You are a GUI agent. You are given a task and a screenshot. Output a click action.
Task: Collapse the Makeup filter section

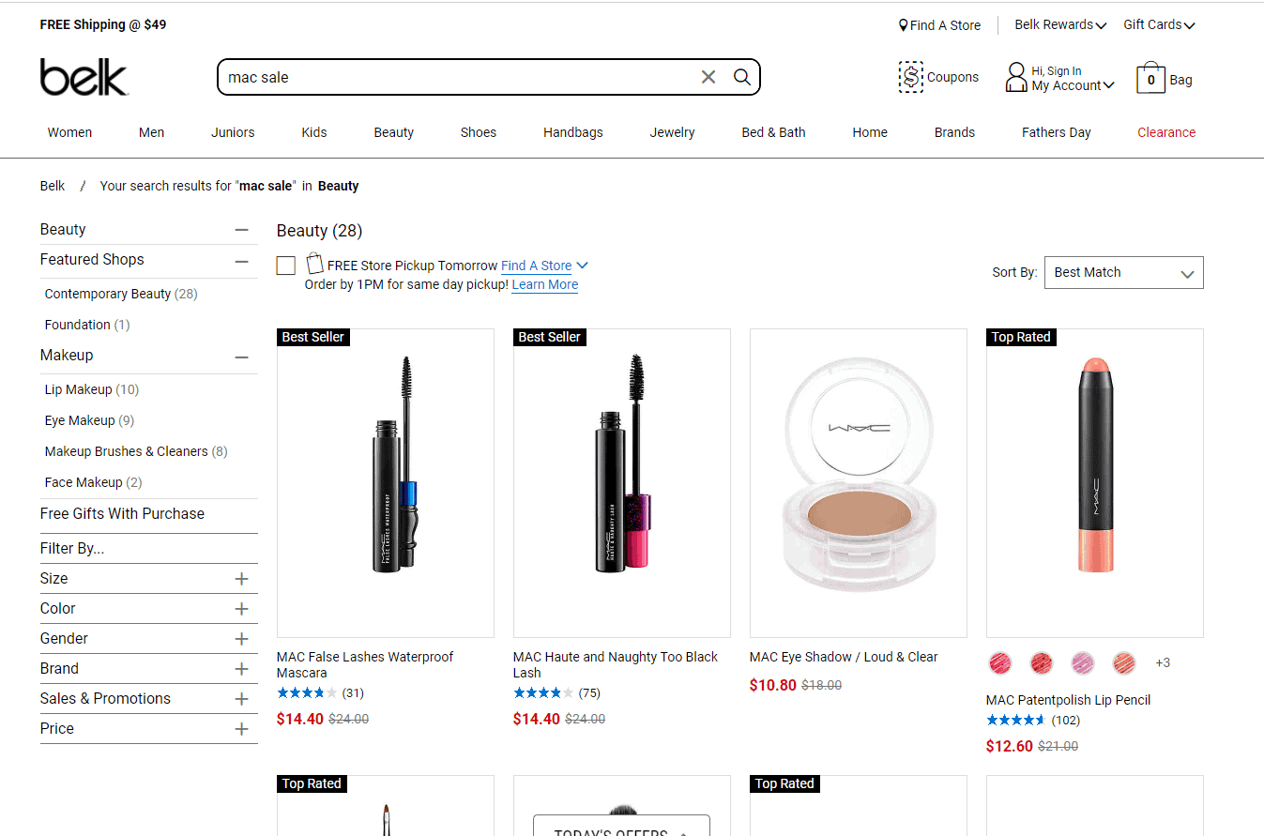242,357
